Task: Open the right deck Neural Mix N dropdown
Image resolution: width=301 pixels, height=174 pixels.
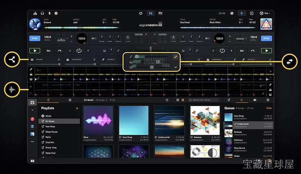Action: coord(207,38)
